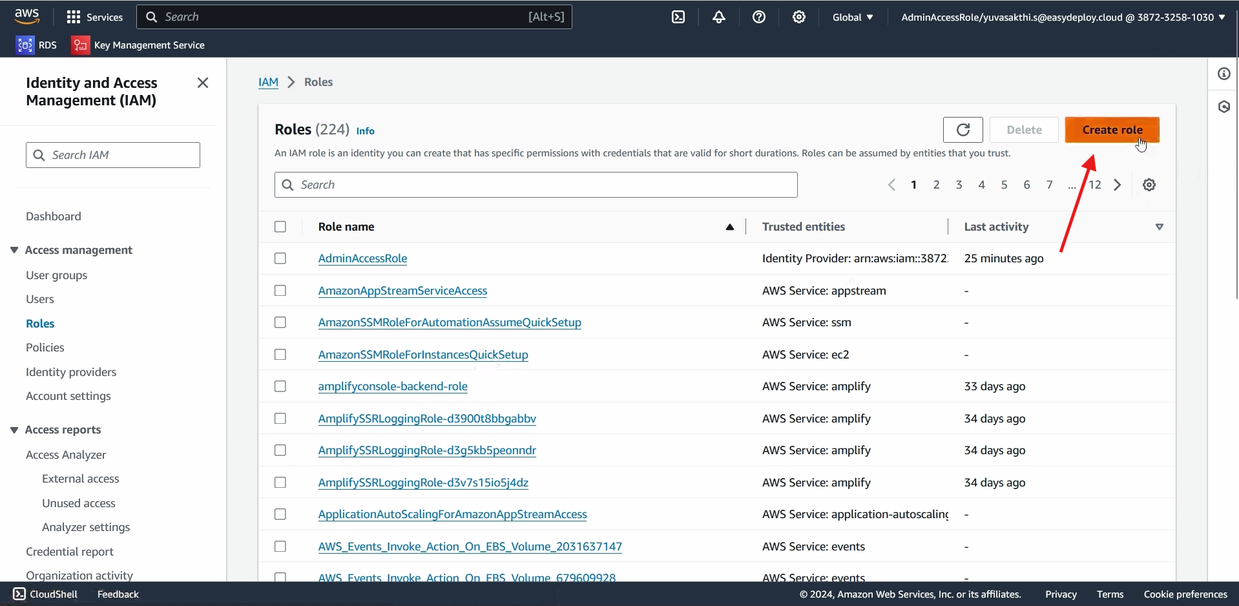Image resolution: width=1239 pixels, height=606 pixels.
Task: Click the IAM breadcrumb link
Action: point(268,82)
